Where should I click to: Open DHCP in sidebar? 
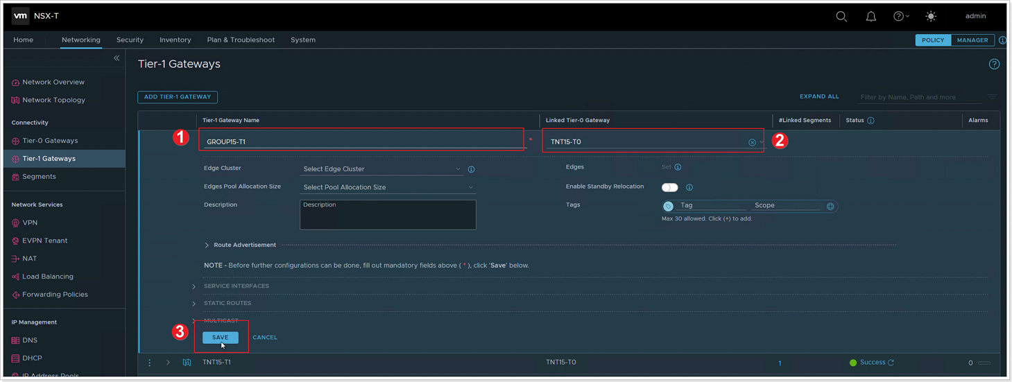[32, 358]
